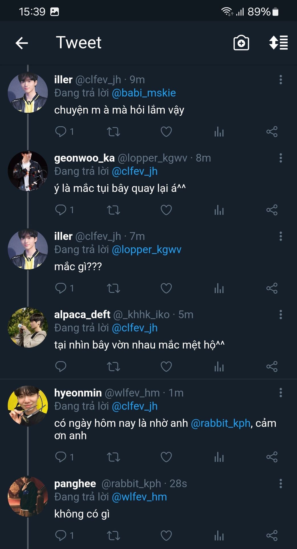297x549 pixels.
Task: Open more options on alpaca_deft's tweet
Action: tap(281, 315)
